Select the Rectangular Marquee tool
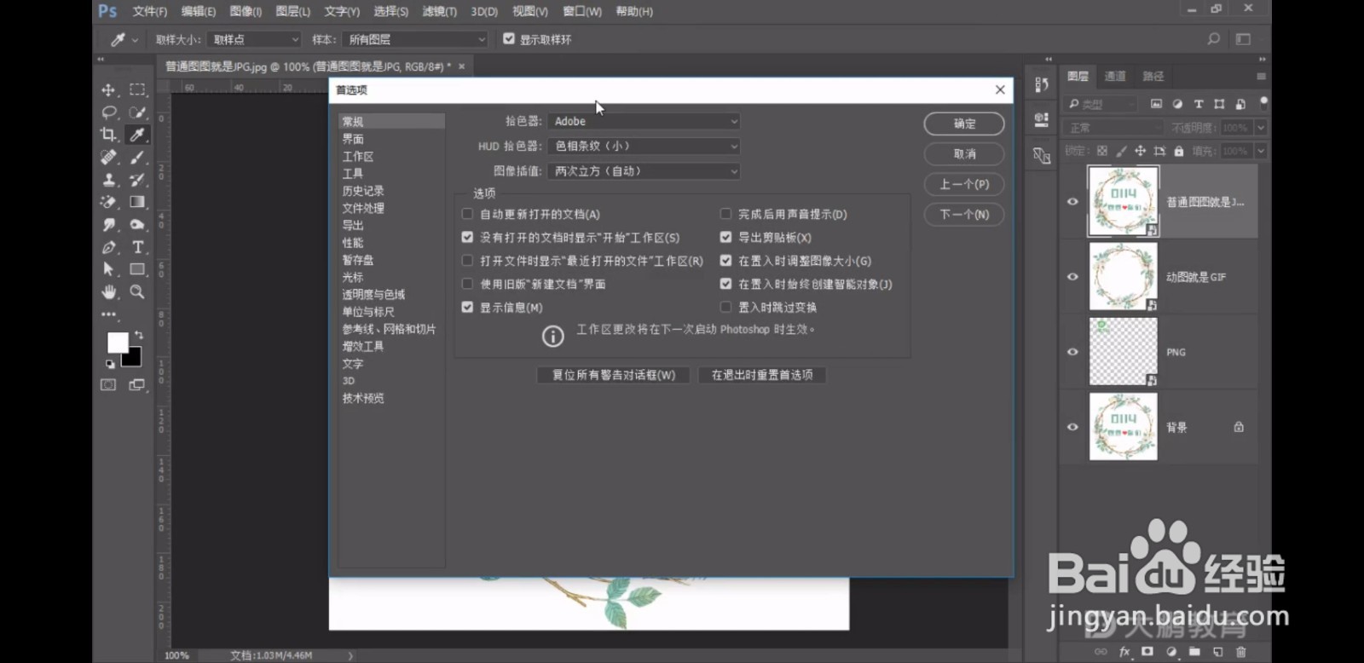The height and width of the screenshot is (663, 1364). 137,89
